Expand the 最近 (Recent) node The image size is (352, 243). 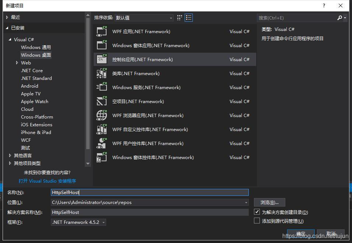pos(7,17)
